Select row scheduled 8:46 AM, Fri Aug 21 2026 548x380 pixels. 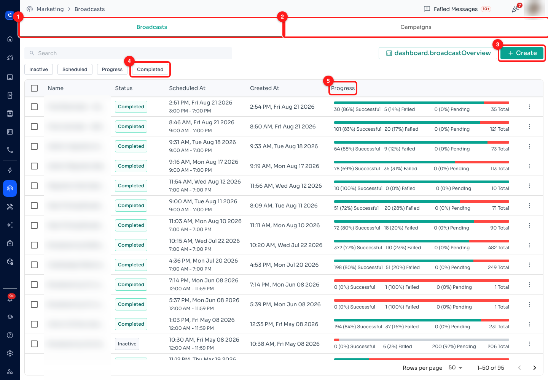click(34, 127)
